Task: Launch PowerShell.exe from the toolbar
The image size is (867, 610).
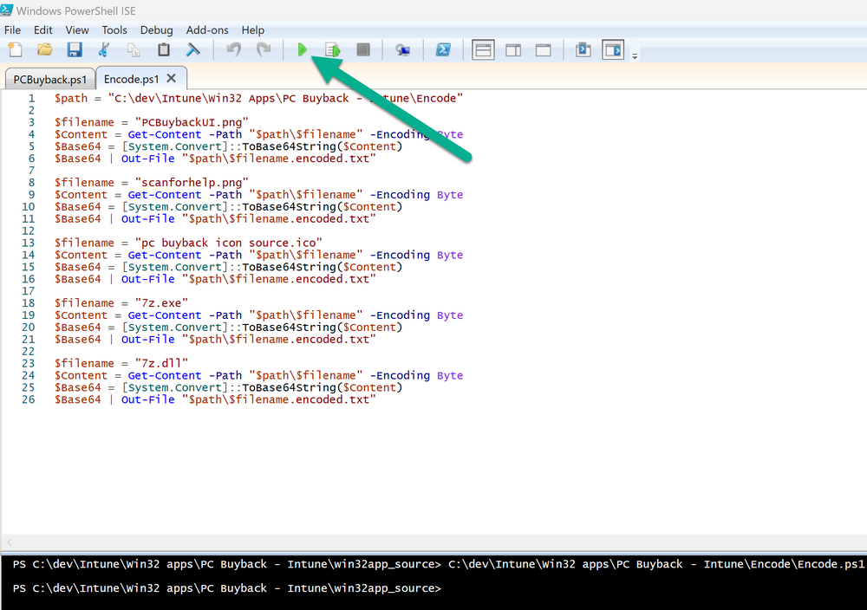Action: point(443,49)
